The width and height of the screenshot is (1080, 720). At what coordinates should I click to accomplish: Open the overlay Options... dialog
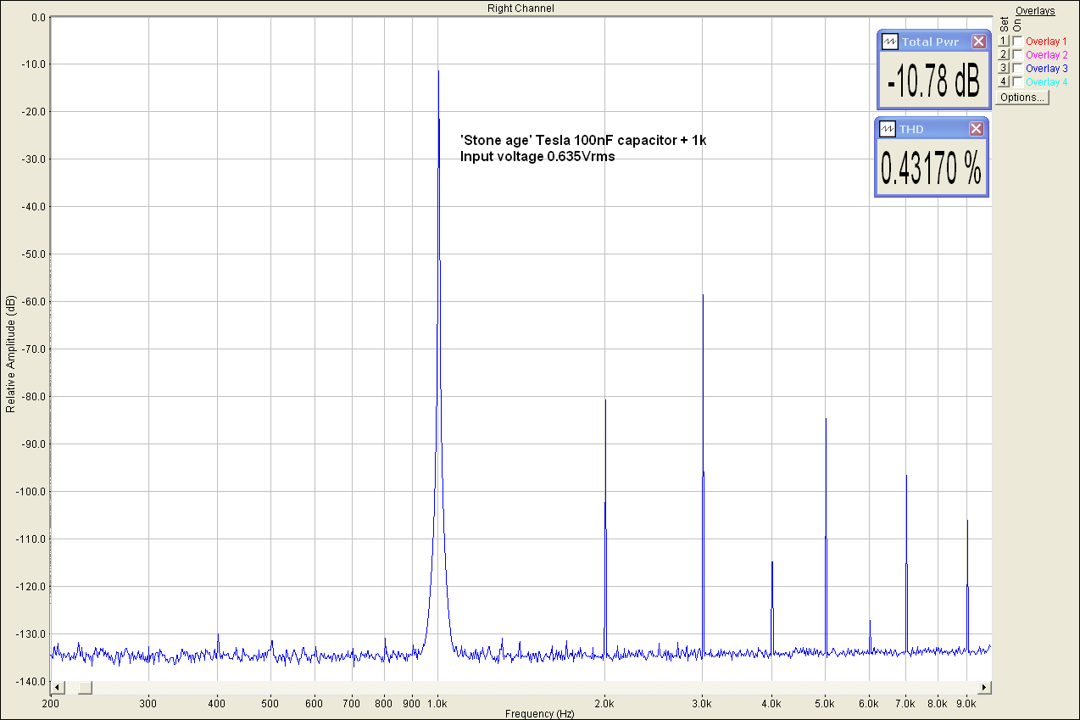point(1022,97)
